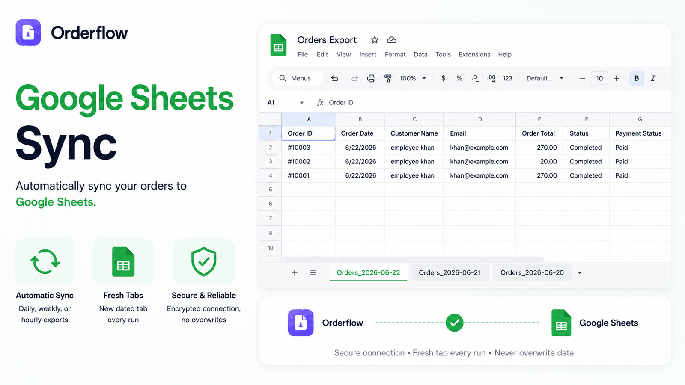Switch to the Orders_2026-06-22 tab
The image size is (685, 385).
pyautogui.click(x=368, y=272)
